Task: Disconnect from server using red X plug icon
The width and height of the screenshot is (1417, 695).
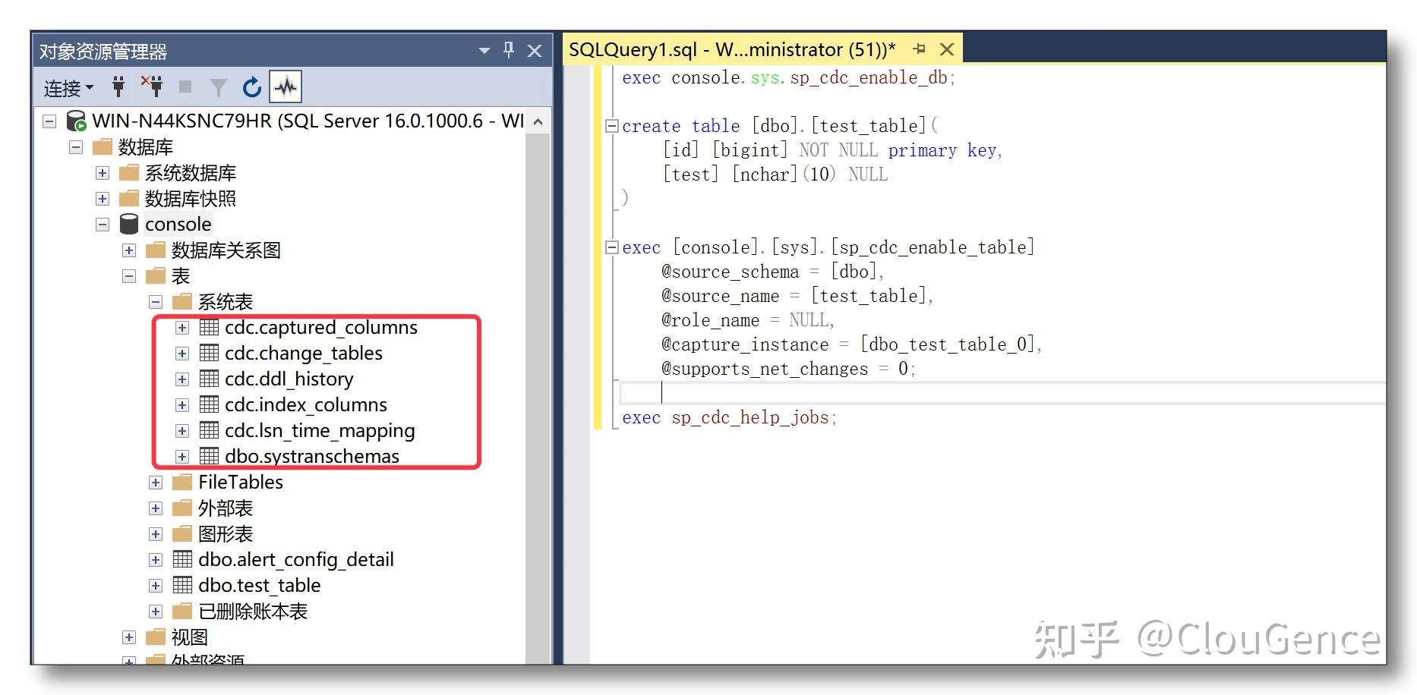Action: pyautogui.click(x=154, y=86)
